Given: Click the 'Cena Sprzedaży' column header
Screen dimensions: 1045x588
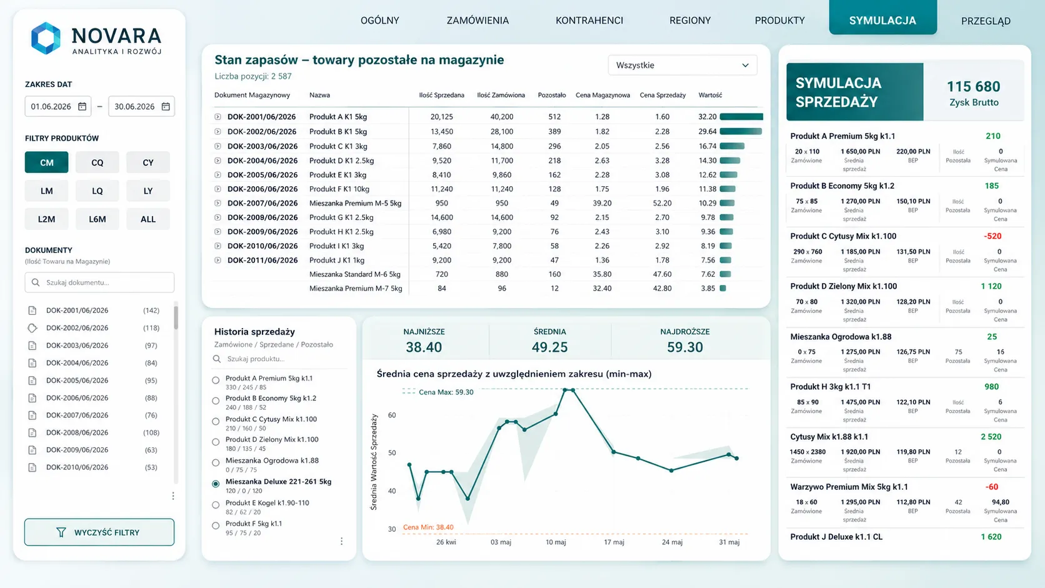Looking at the screenshot, I should pos(662,96).
